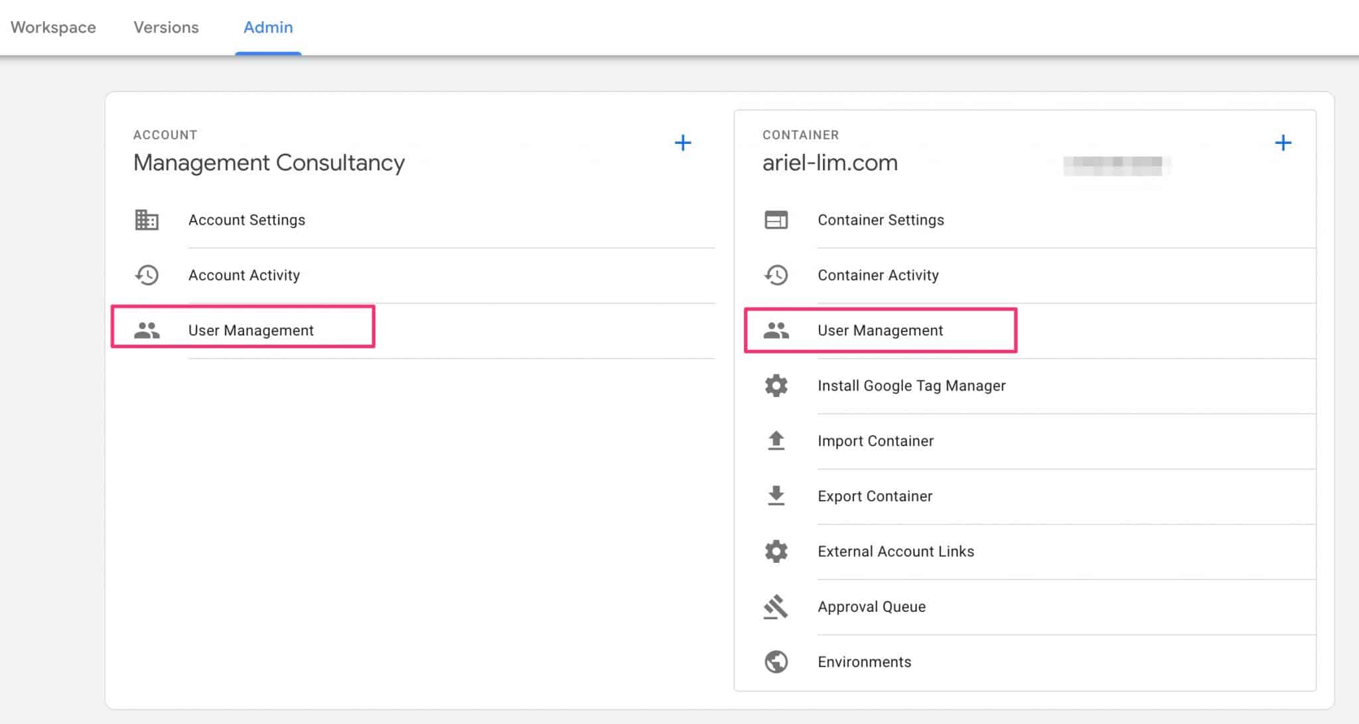Click the Container User Management icon
The image size is (1359, 724).
pyautogui.click(x=776, y=330)
